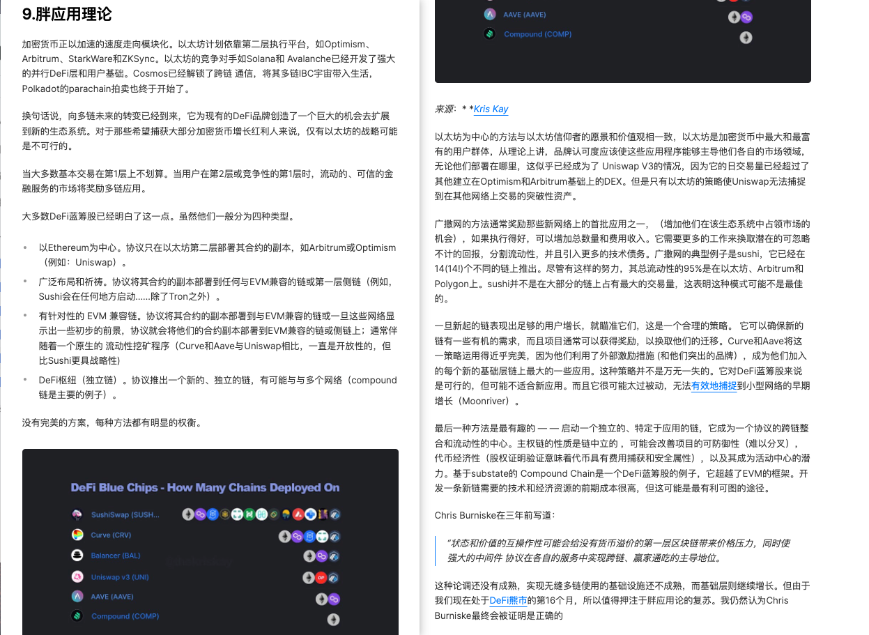Click the paragraph starting 以太坊为中心的方法
The image size is (869, 635).
click(622, 167)
